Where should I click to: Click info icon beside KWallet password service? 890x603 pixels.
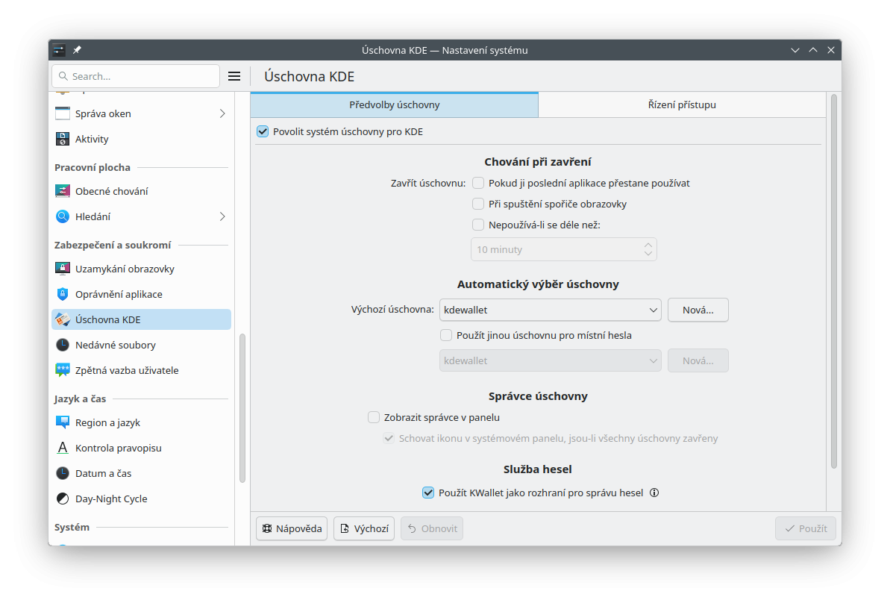[654, 493]
